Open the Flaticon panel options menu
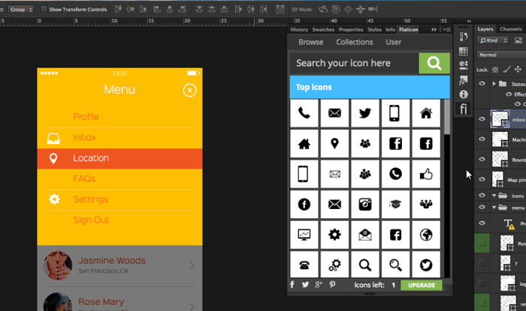526x311 pixels. [x=446, y=30]
